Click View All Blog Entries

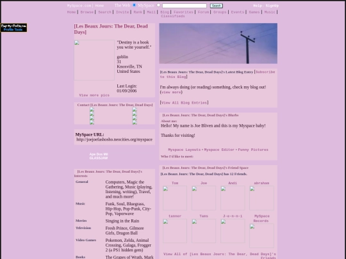click(x=185, y=102)
